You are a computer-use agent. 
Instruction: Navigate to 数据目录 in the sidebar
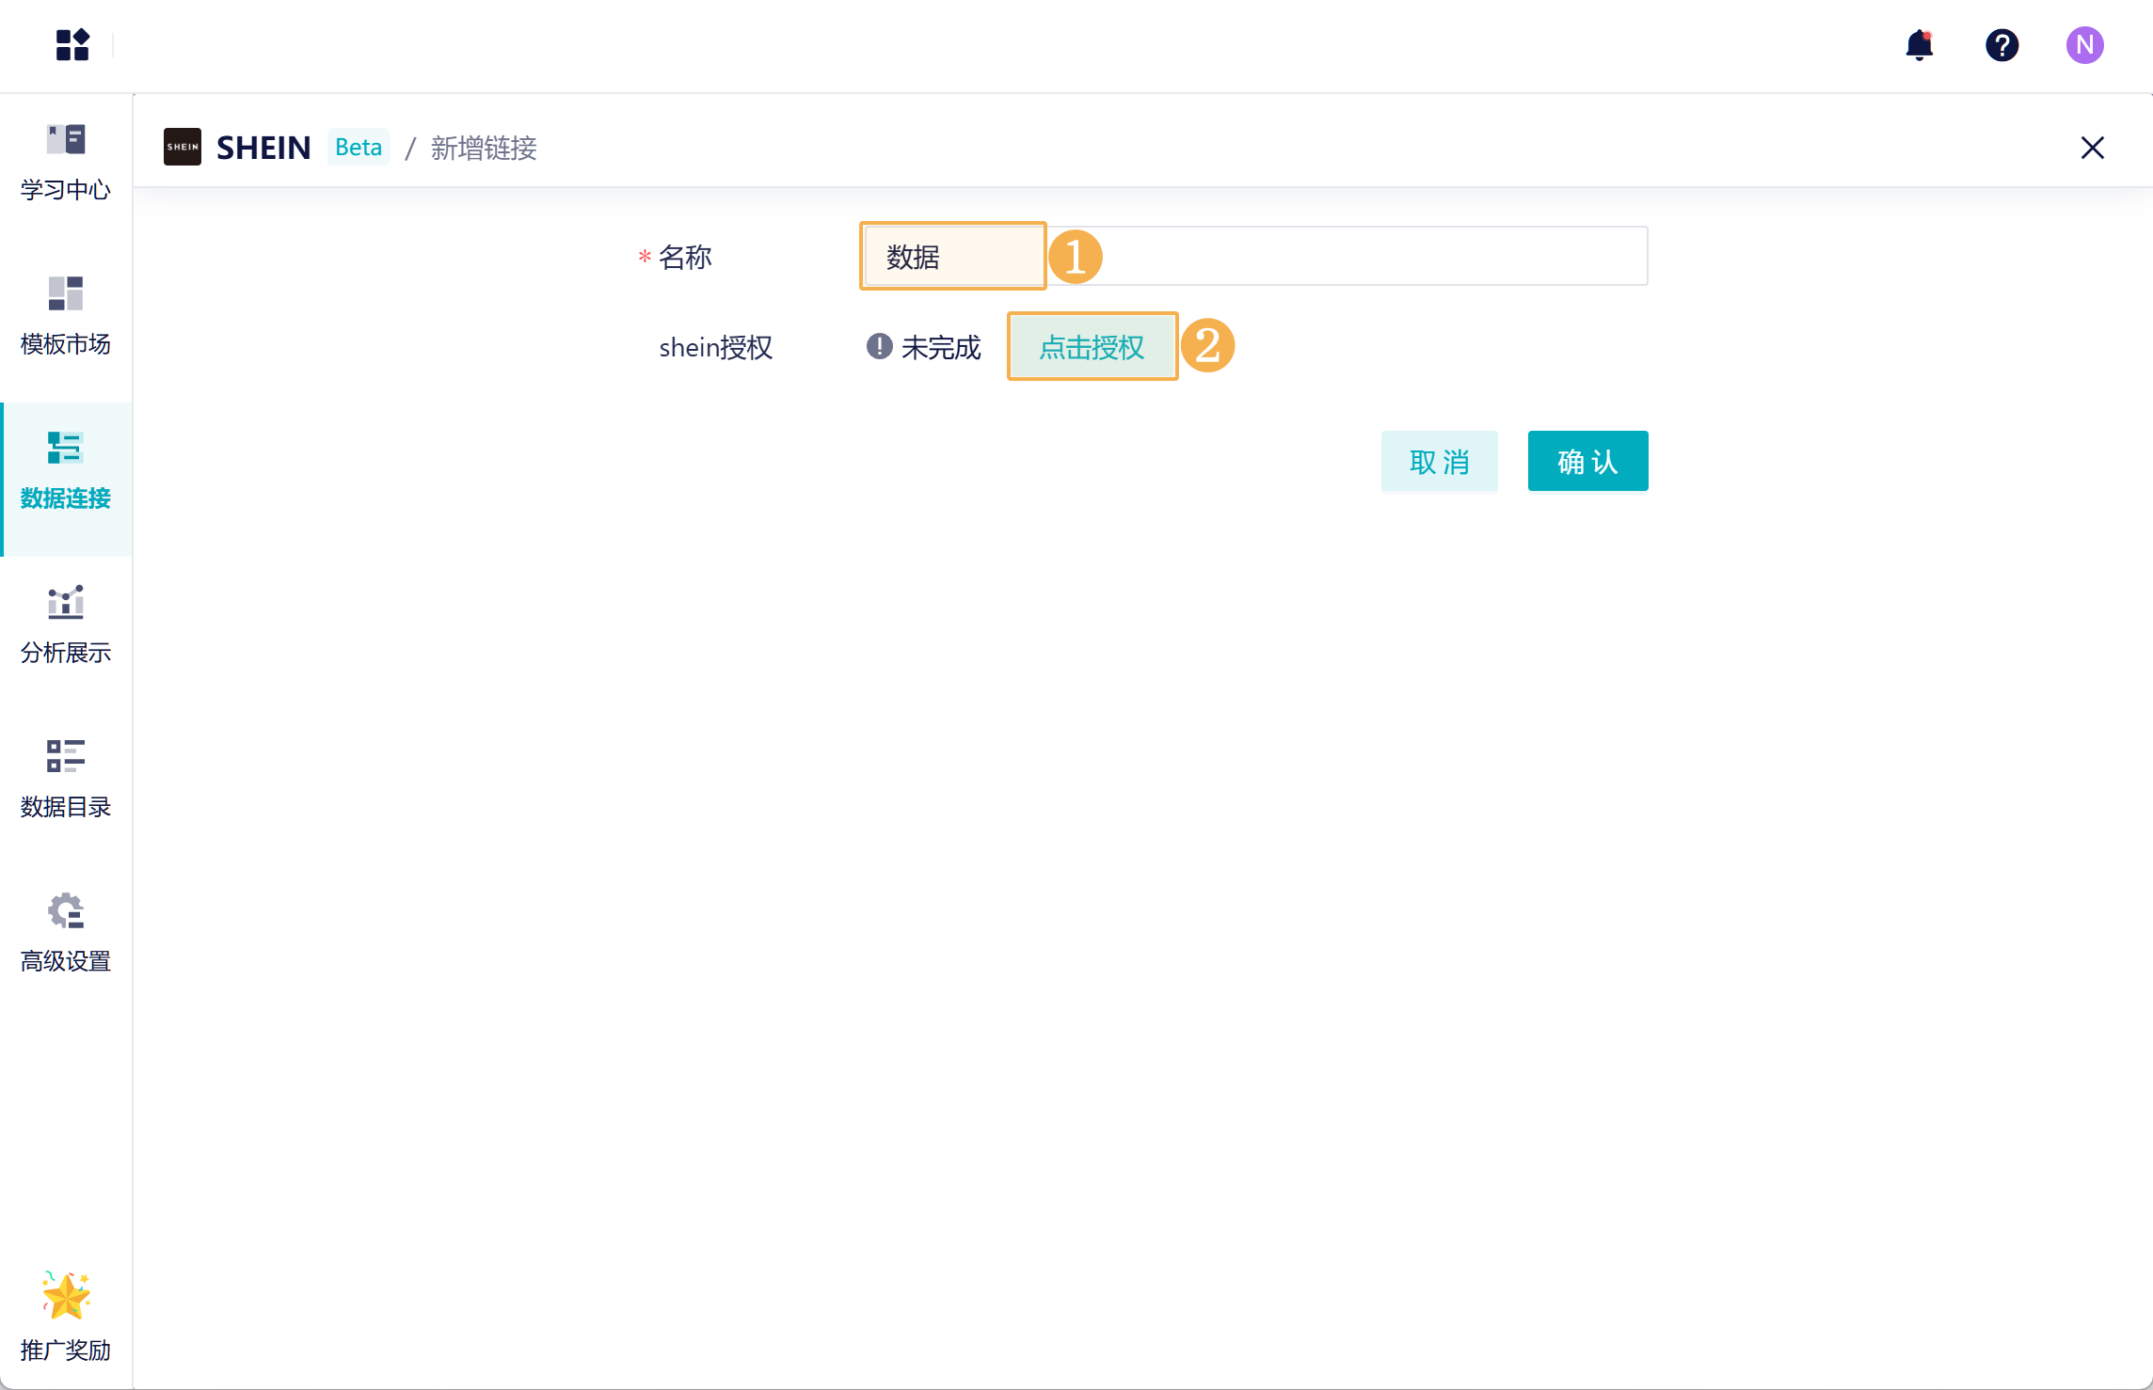(66, 779)
